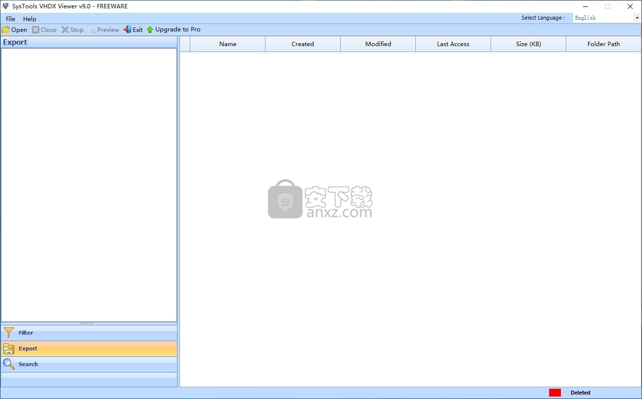Click the Search magnifying glass icon

coord(9,364)
